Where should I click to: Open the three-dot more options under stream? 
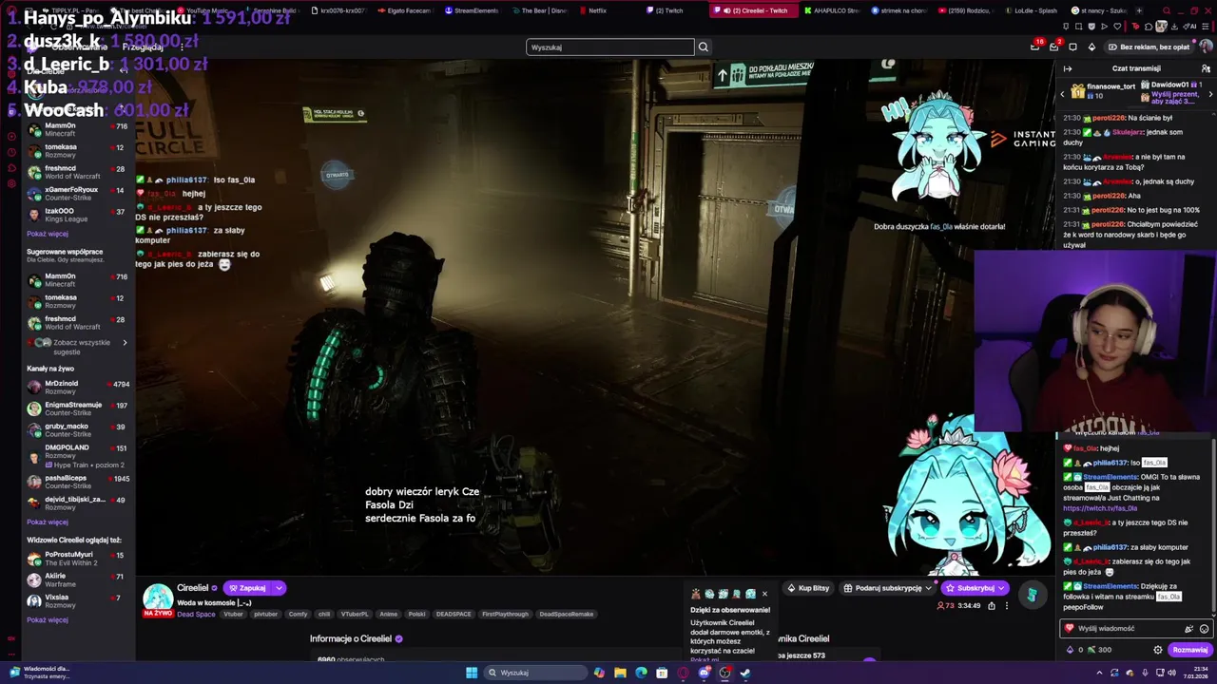tap(1007, 605)
